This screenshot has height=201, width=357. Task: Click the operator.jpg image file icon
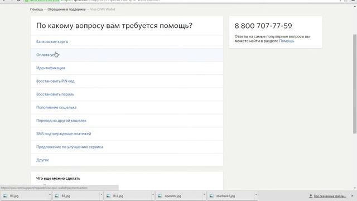point(160,196)
